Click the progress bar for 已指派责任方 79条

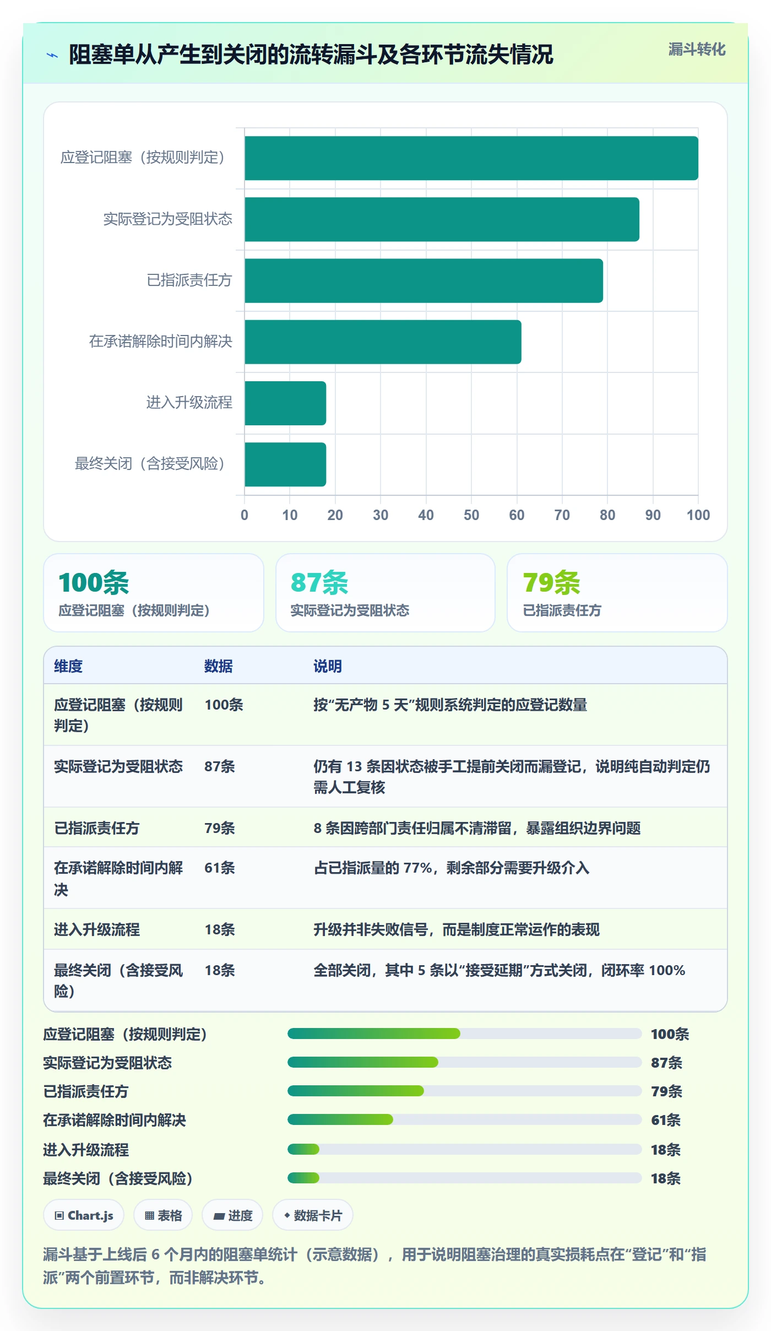pyautogui.click(x=464, y=1091)
